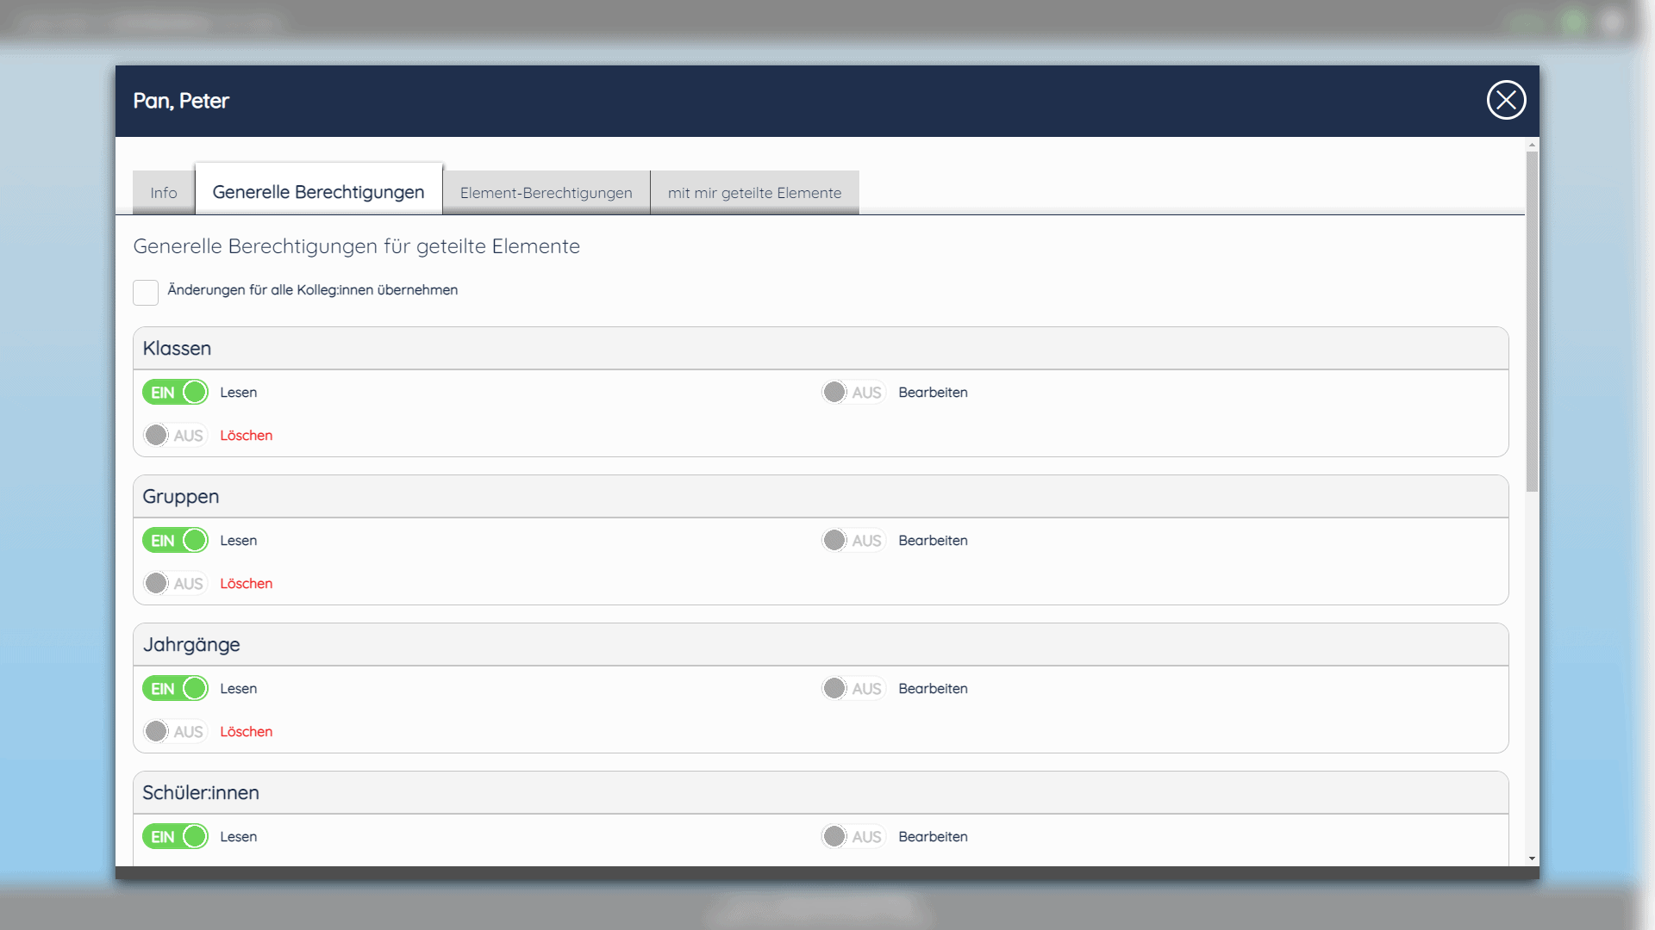The width and height of the screenshot is (1655, 930).
Task: Click the Schüler:innen section header
Action: pyautogui.click(x=821, y=792)
